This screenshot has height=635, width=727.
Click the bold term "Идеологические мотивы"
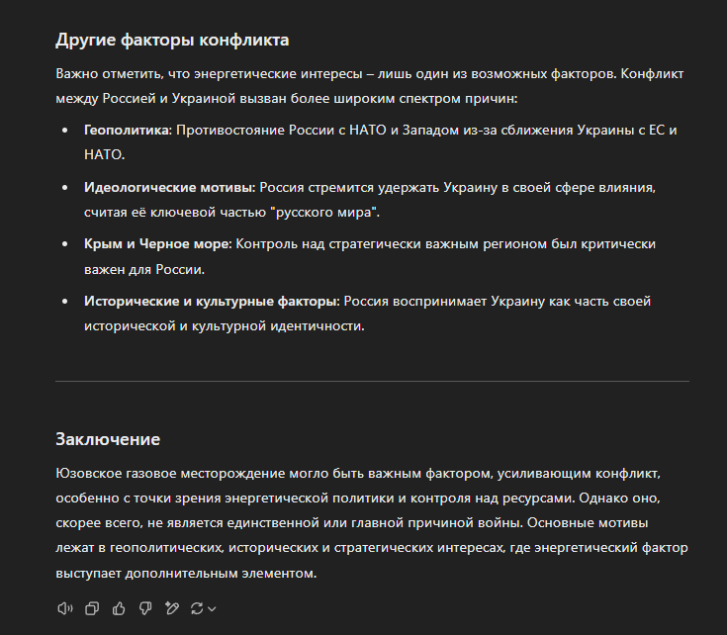click(x=169, y=187)
